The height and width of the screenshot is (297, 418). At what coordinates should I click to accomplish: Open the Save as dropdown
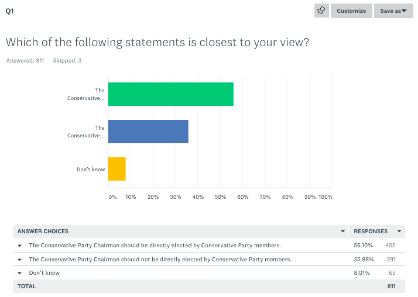click(x=393, y=11)
